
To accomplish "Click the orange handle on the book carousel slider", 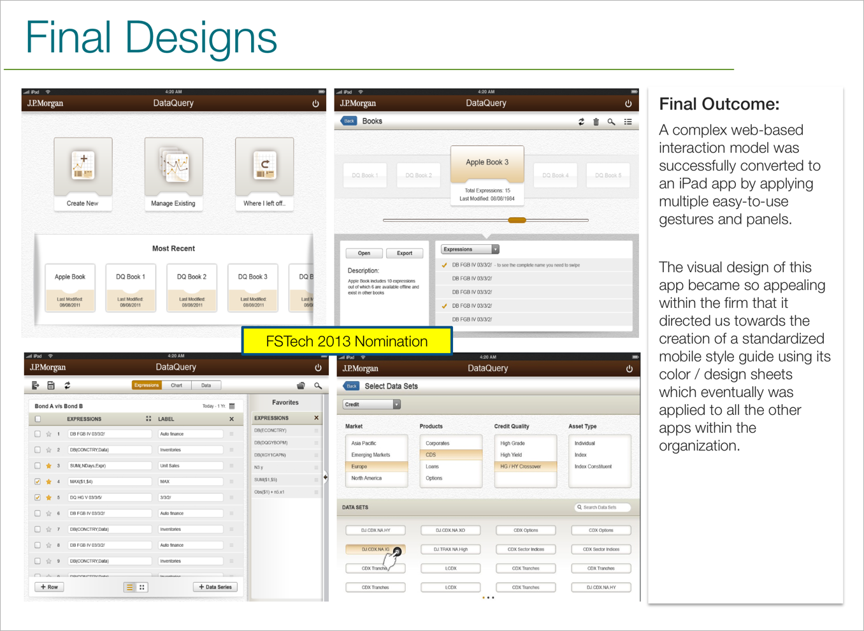I will pos(517,221).
